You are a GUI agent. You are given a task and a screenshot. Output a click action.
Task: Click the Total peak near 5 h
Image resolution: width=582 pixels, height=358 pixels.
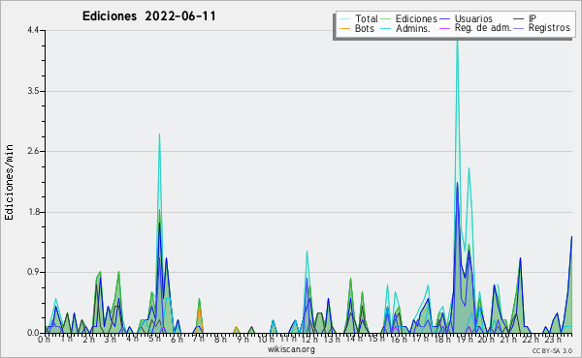click(x=159, y=134)
